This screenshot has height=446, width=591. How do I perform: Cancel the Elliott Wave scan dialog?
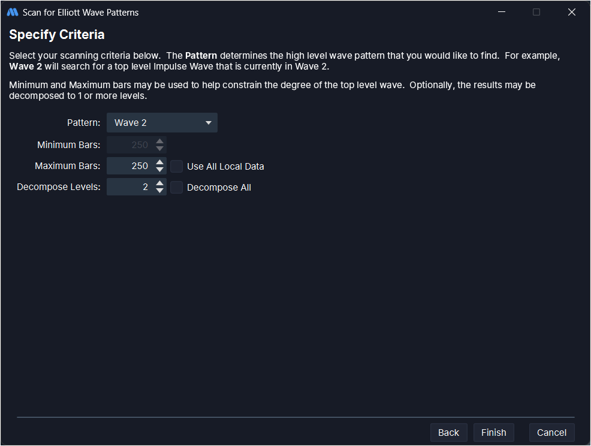point(551,432)
